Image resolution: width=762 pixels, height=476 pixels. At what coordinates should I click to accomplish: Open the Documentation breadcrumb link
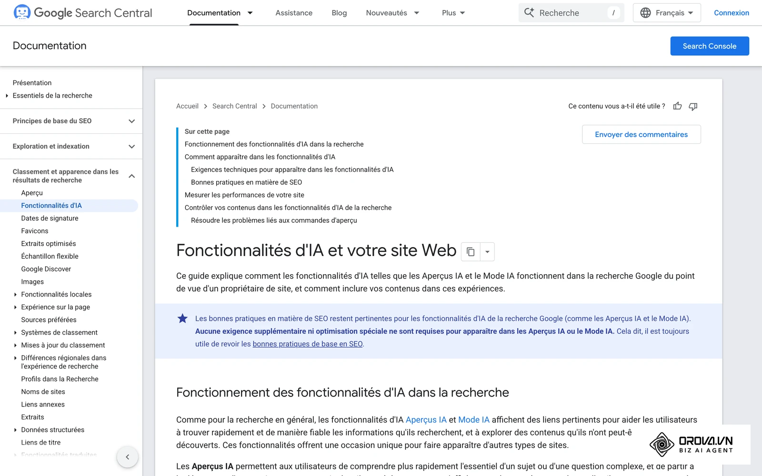click(294, 106)
